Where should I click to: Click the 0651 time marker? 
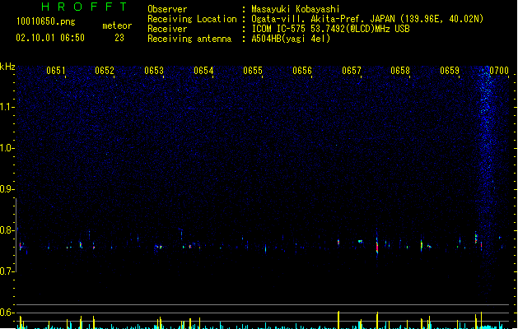point(56,71)
